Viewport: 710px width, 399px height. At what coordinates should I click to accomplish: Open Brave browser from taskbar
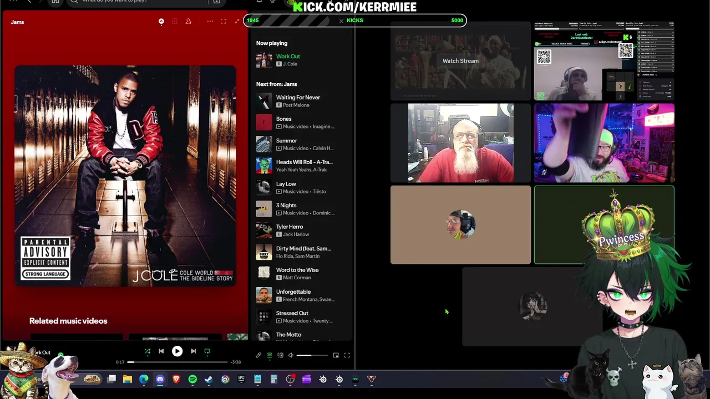click(176, 379)
